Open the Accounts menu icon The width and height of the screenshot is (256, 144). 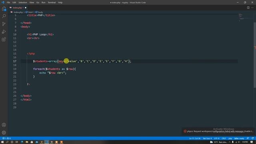[x=4, y=125]
